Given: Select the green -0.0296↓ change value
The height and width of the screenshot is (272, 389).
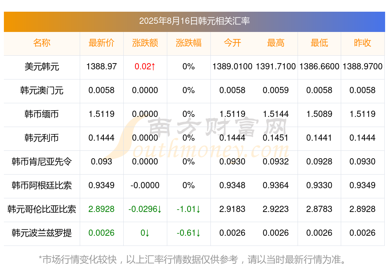Looking at the screenshot, I should point(145,209).
